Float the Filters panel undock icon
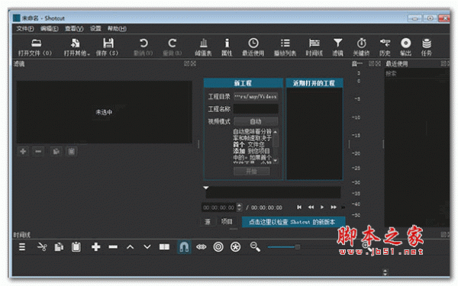 (x=187, y=63)
